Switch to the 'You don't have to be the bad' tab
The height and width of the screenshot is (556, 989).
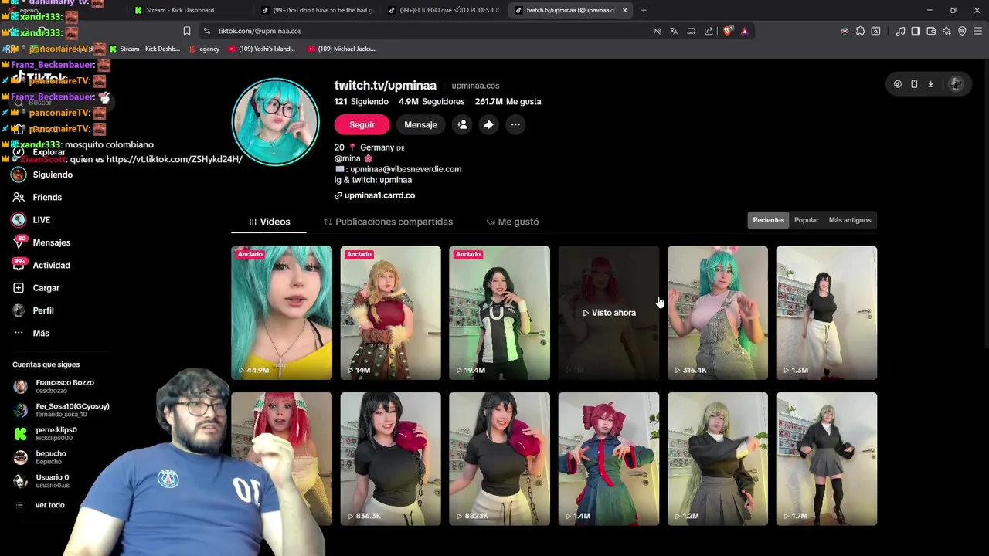(x=318, y=10)
